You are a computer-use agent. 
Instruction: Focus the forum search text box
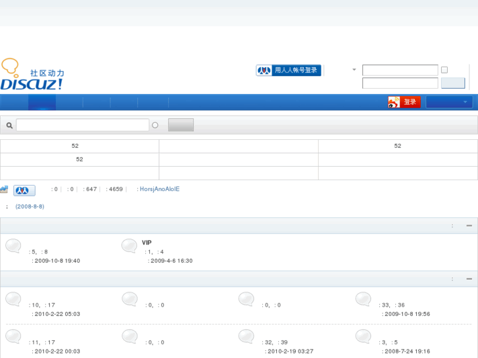pos(83,125)
